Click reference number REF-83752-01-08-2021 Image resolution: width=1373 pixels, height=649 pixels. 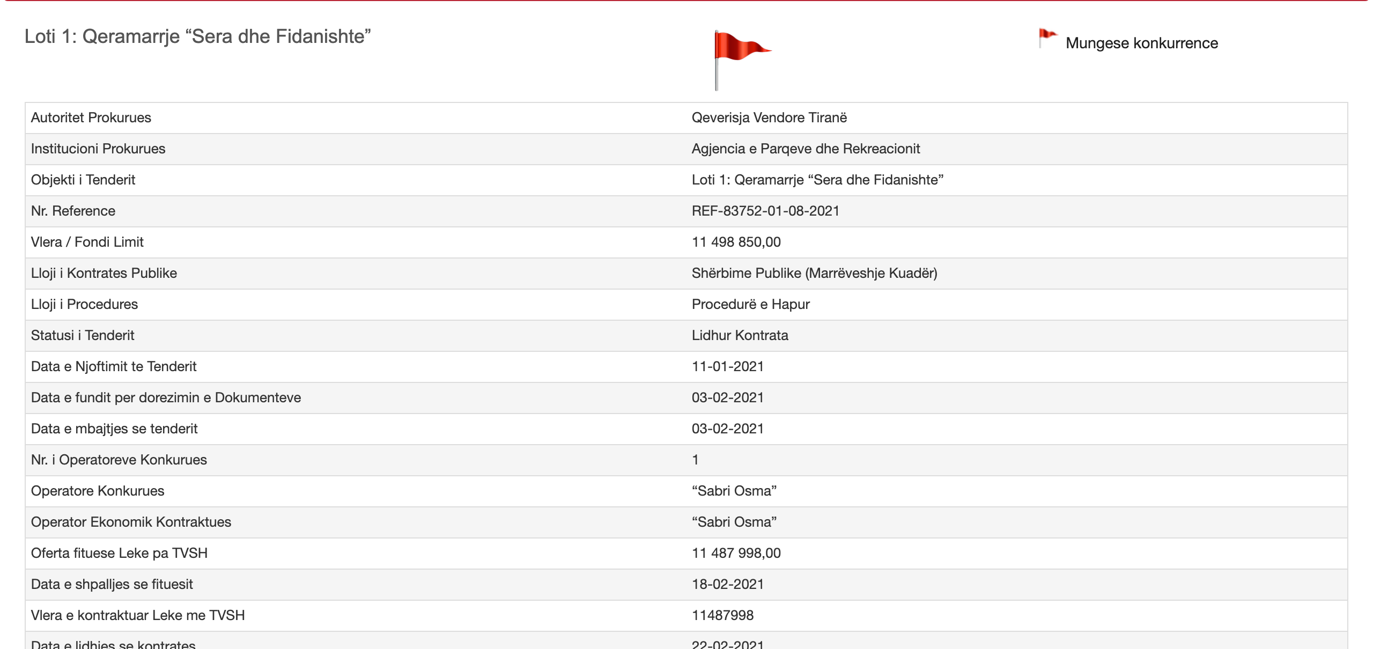click(765, 211)
